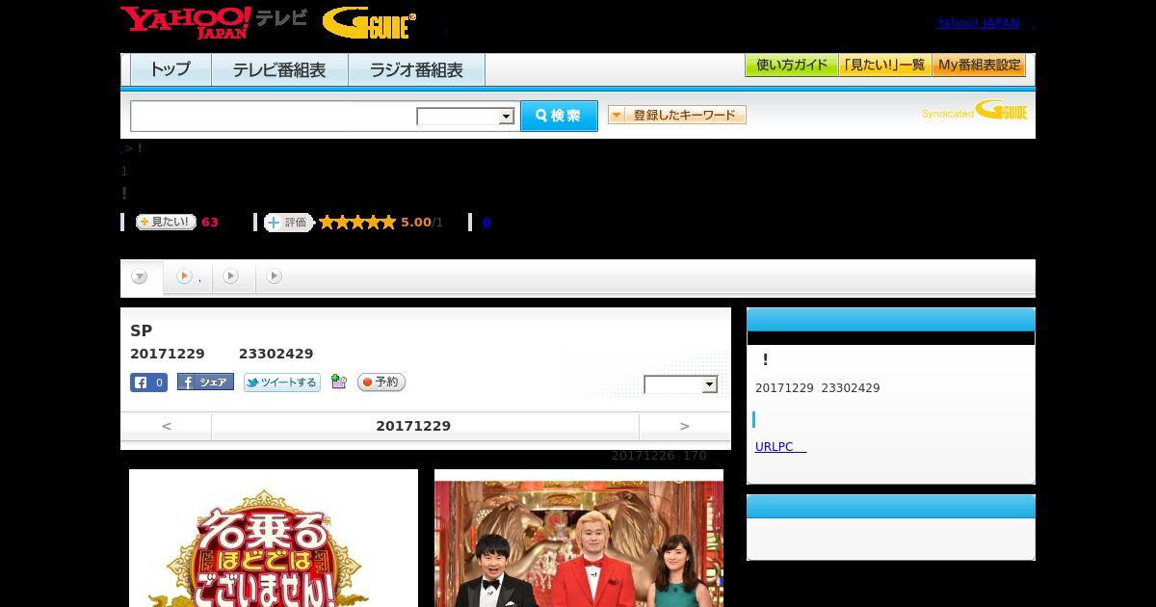Screen dimensions: 1156x607
Task: Open the 名乗るほどではございません logo thumbnail
Action: pos(274,538)
